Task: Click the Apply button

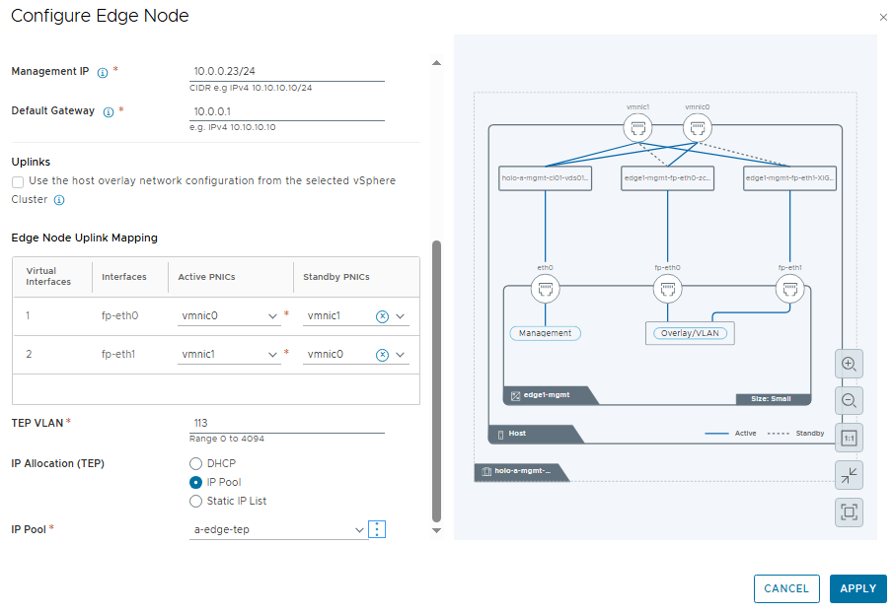Action: click(x=857, y=588)
